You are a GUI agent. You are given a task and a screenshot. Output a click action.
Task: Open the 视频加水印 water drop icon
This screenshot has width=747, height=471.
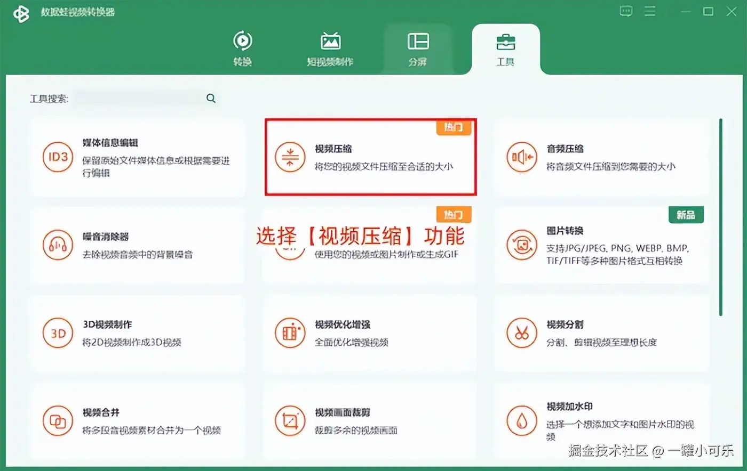point(522,421)
